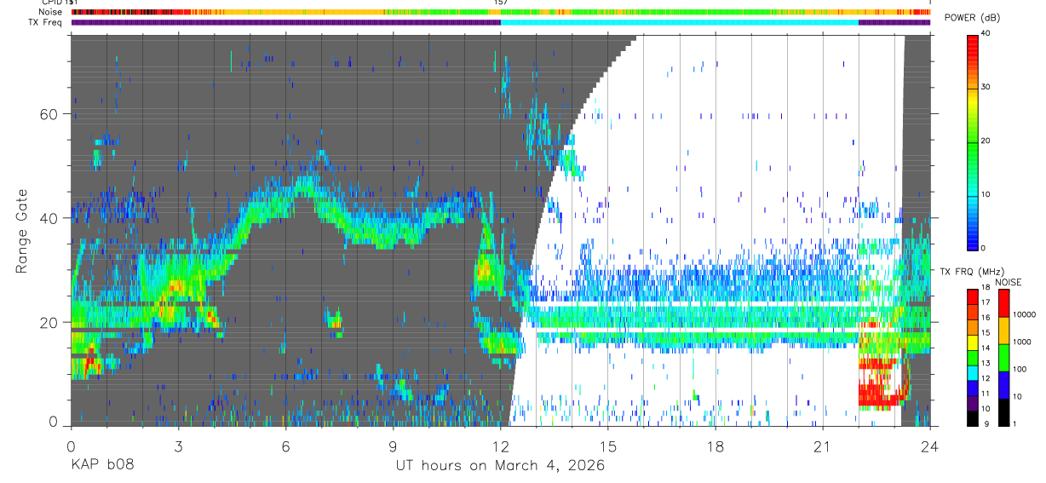Click x-axis tick label '12'
The image size is (1046, 483).
tap(501, 446)
